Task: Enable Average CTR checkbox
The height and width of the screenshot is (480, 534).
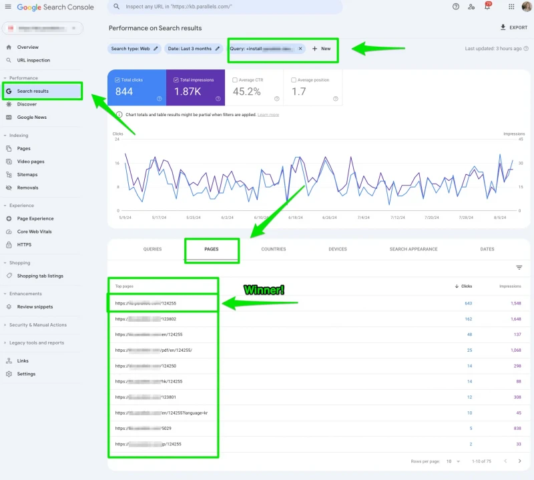Action: tap(235, 79)
